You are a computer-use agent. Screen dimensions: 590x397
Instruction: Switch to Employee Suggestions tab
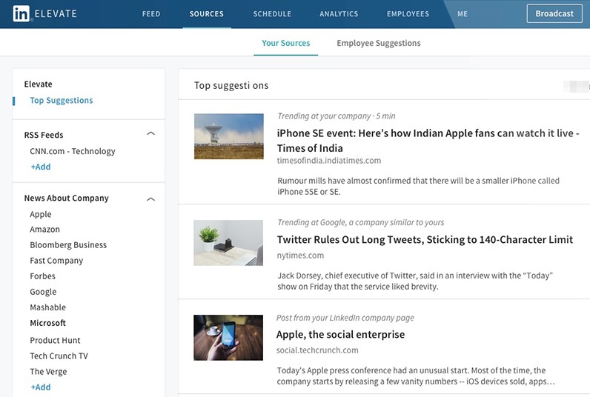(x=378, y=43)
